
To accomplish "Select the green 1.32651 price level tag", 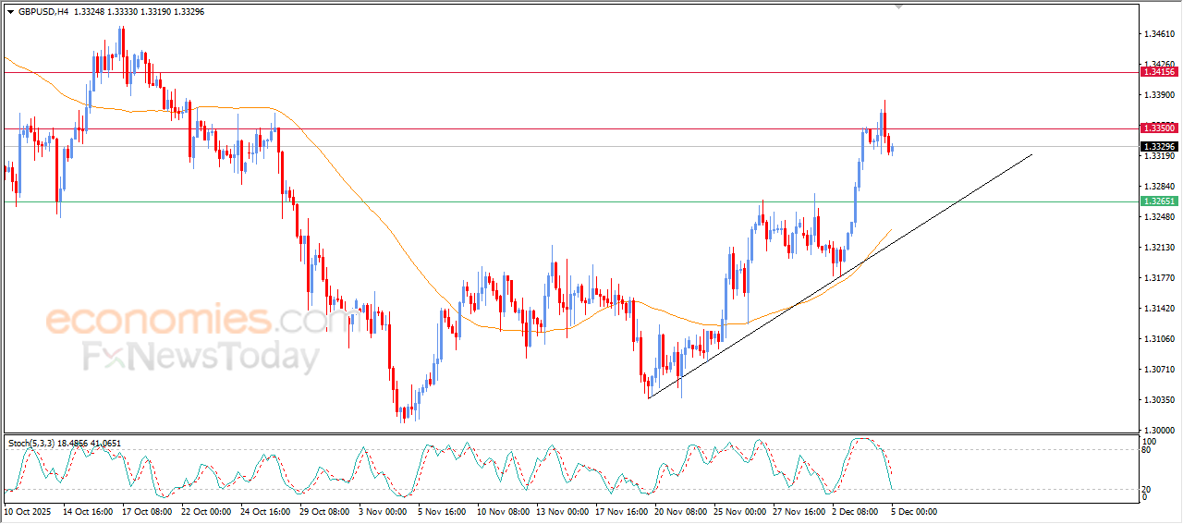I will (x=1158, y=201).
